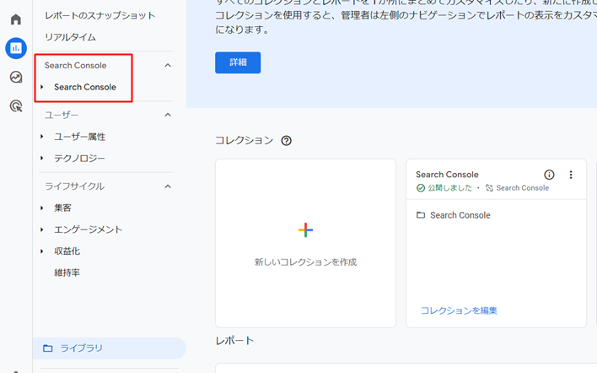Click the コレクション heading

tap(244, 141)
